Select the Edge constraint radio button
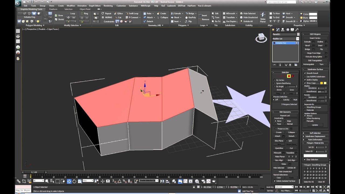This screenshot has width=345, height=194. (x=285, y=121)
